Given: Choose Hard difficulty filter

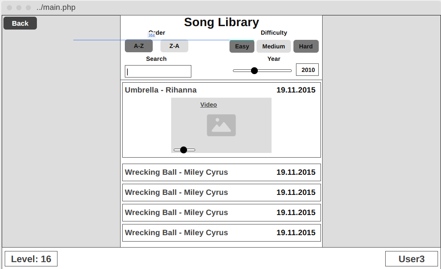Looking at the screenshot, I should (306, 46).
